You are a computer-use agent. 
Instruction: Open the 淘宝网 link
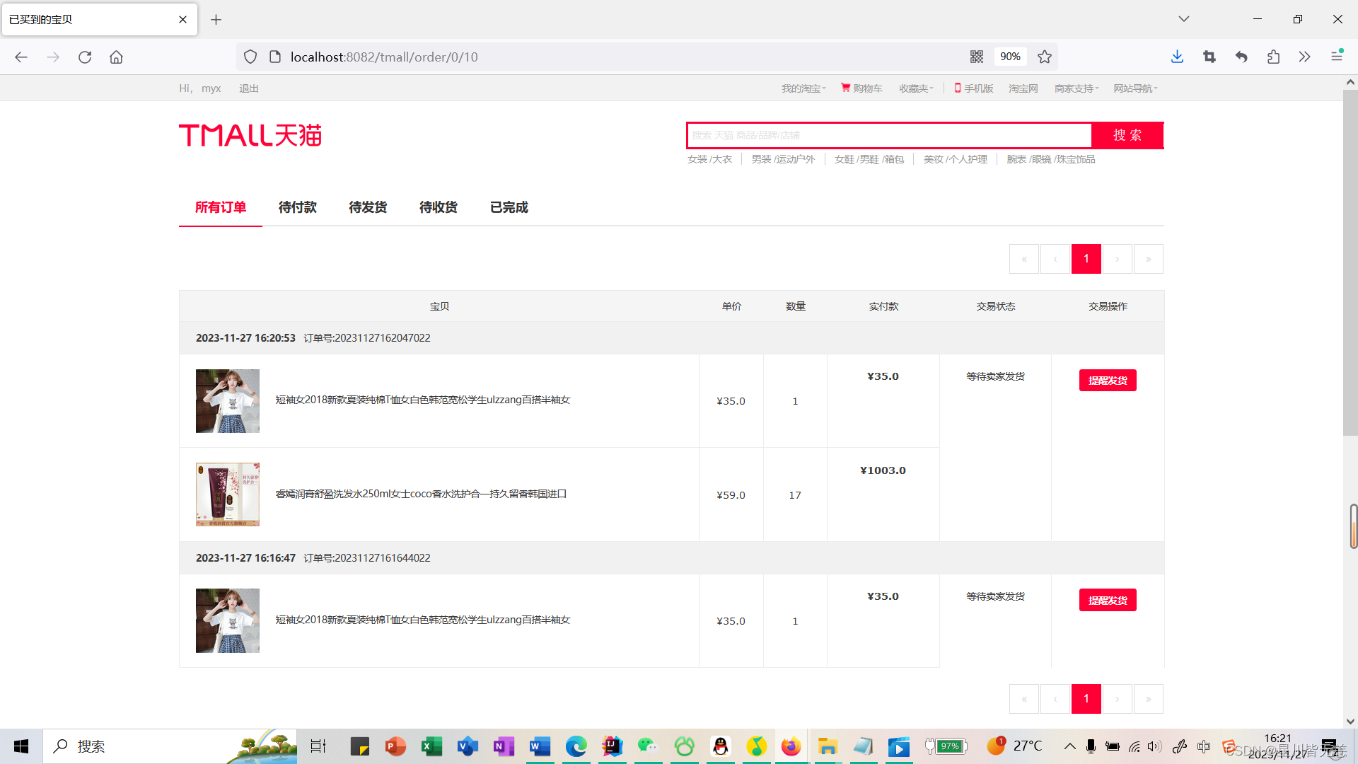click(x=1023, y=88)
